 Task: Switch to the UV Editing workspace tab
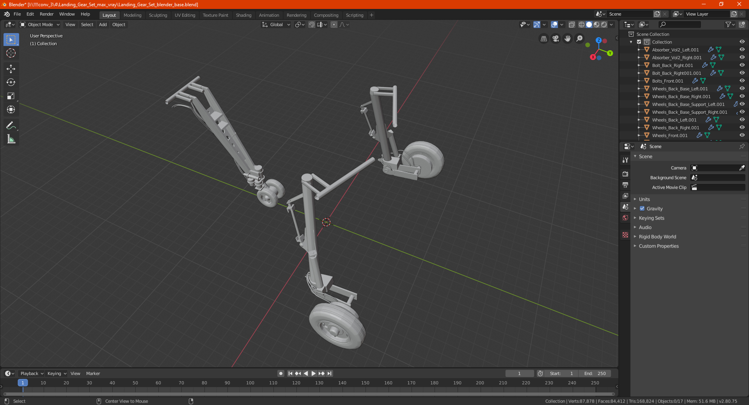tap(185, 15)
